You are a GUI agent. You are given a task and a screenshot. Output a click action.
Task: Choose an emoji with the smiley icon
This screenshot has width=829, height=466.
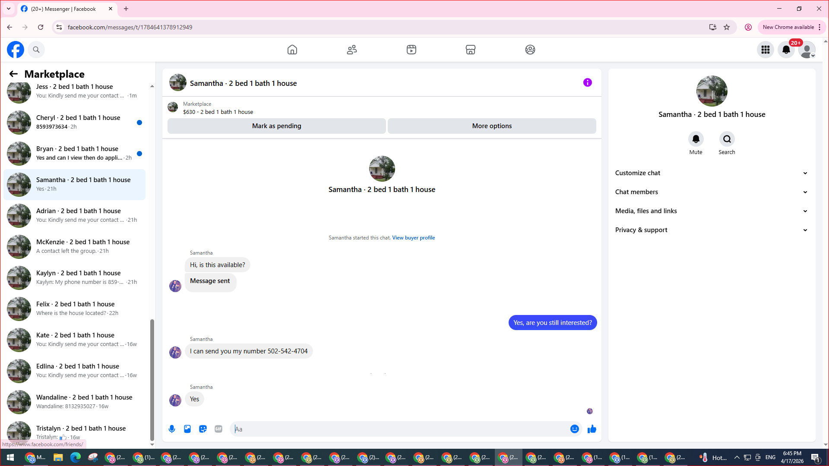coord(574,429)
